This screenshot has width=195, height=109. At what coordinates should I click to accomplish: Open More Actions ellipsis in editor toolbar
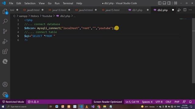click(190, 10)
